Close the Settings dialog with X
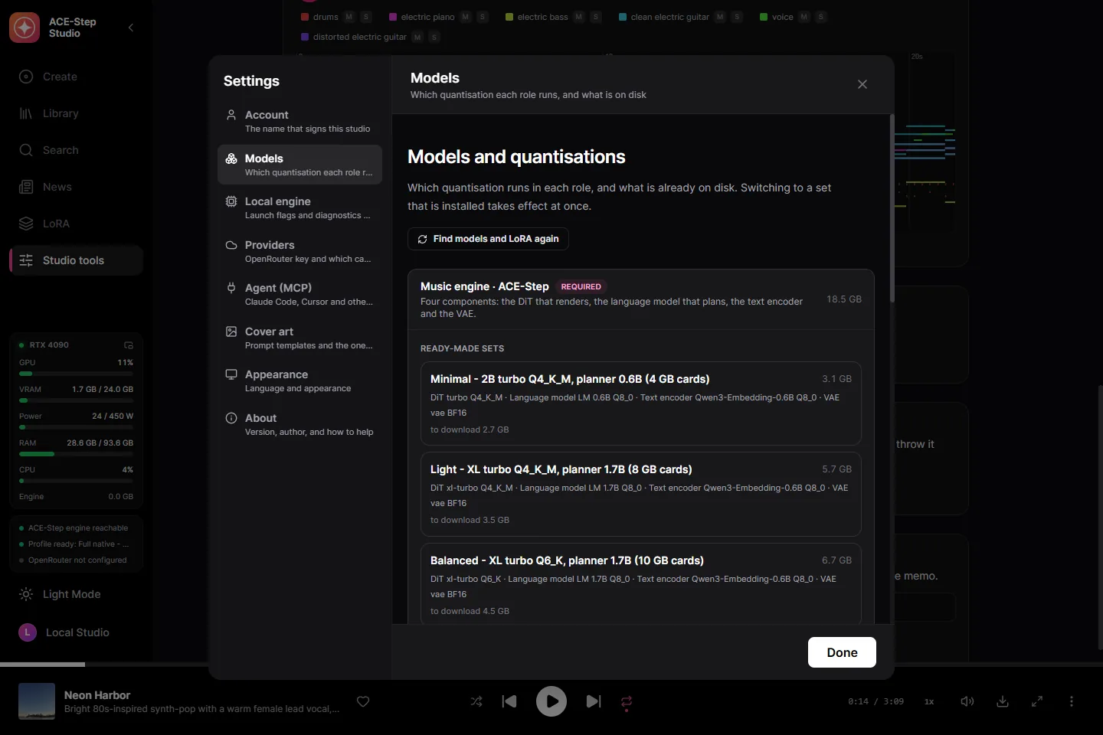 click(862, 84)
